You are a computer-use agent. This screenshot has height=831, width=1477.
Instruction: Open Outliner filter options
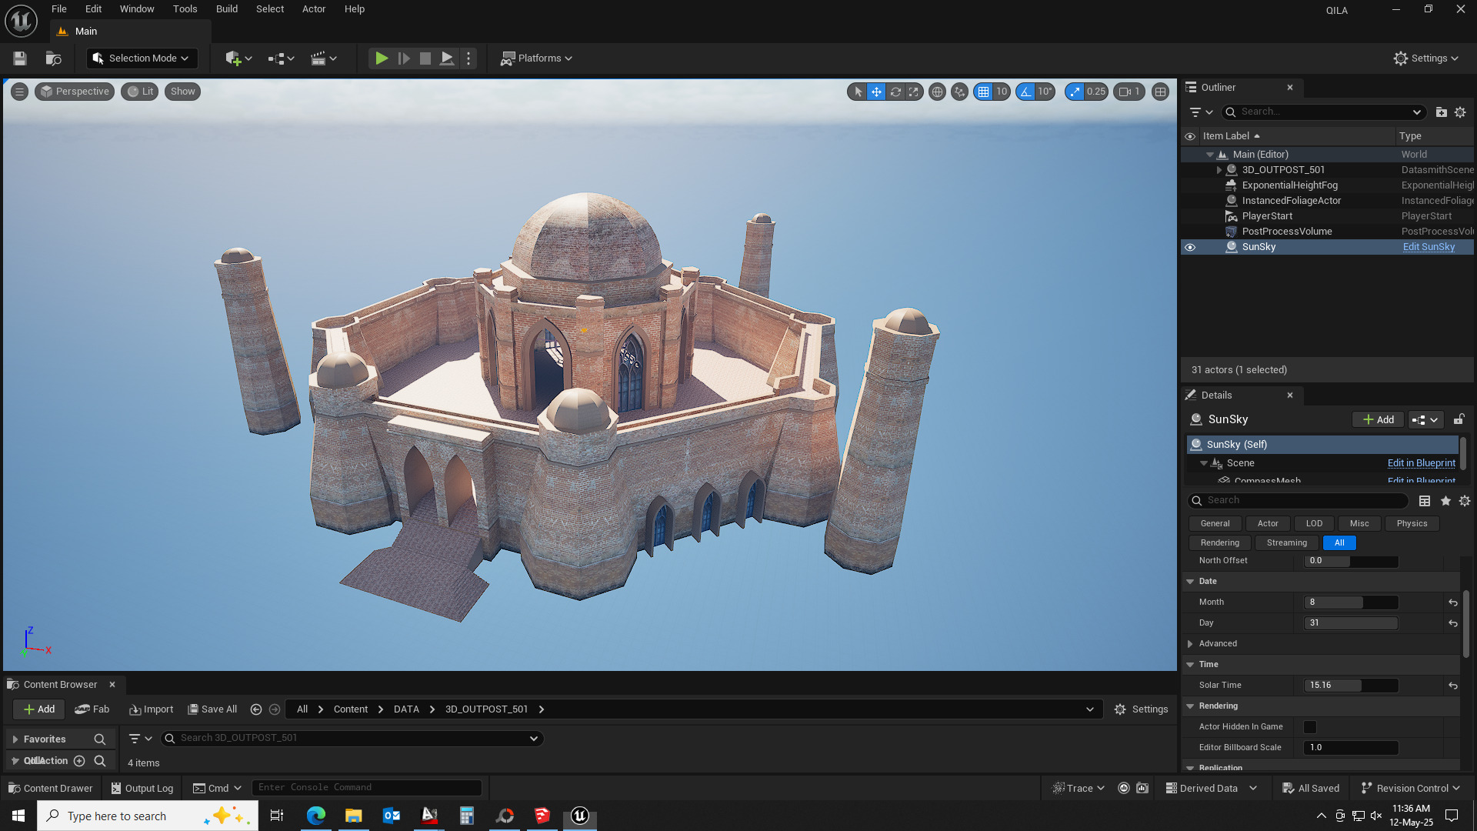click(1201, 112)
